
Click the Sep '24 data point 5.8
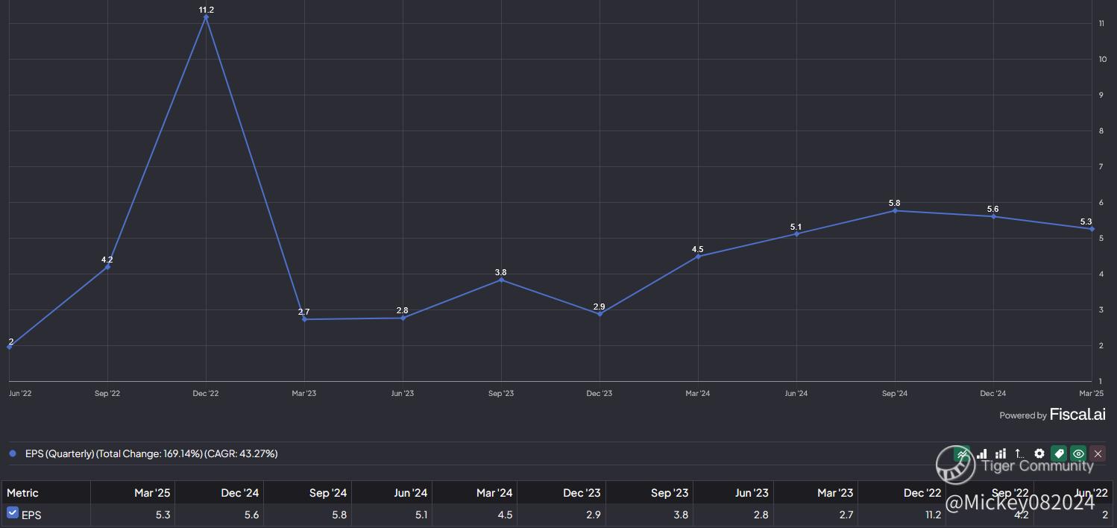[x=895, y=210]
